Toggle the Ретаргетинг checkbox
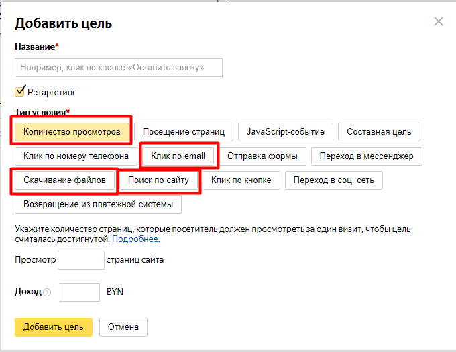456x352 pixels. pyautogui.click(x=20, y=91)
